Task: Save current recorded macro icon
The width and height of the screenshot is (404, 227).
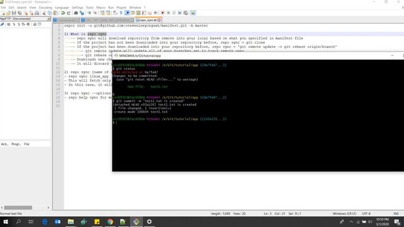Action: pyautogui.click(x=186, y=13)
